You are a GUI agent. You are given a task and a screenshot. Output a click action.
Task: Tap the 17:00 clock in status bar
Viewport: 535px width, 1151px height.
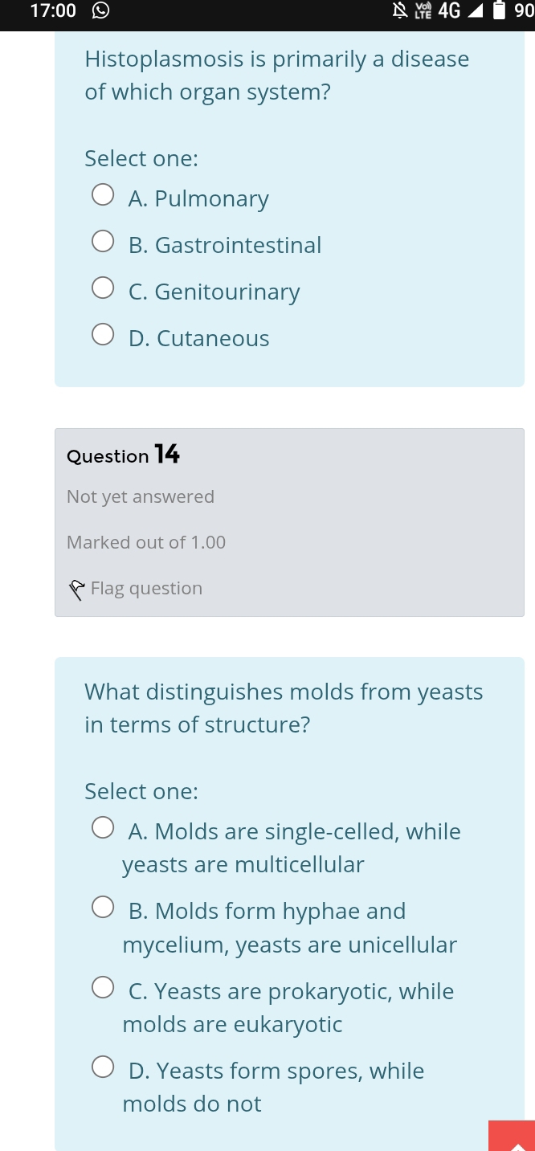point(53,10)
